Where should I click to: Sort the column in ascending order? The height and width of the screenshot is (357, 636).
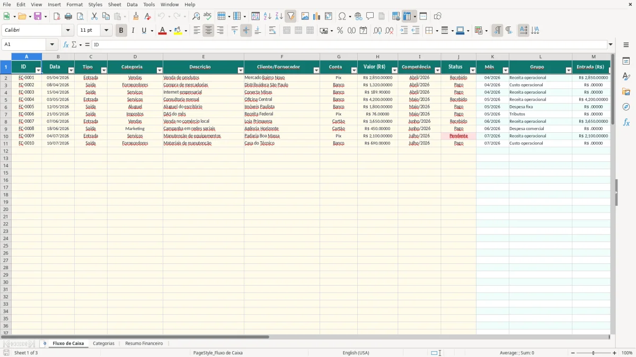[268, 16]
